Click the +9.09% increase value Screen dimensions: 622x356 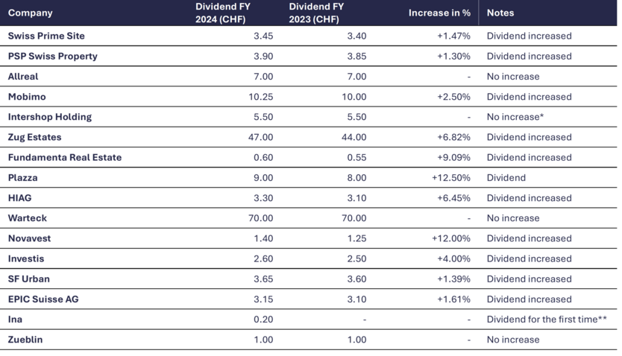tap(453, 157)
